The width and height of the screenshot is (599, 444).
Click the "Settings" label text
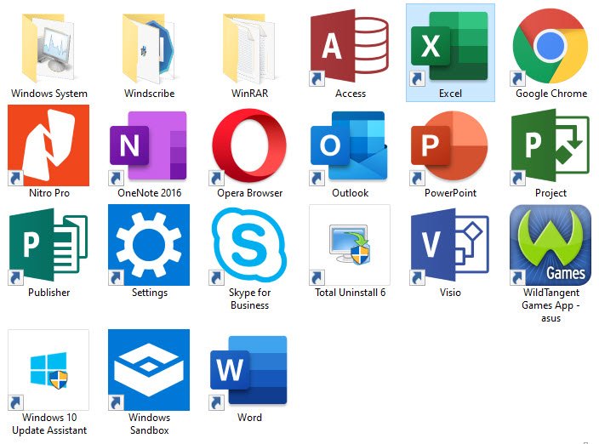[x=150, y=293]
